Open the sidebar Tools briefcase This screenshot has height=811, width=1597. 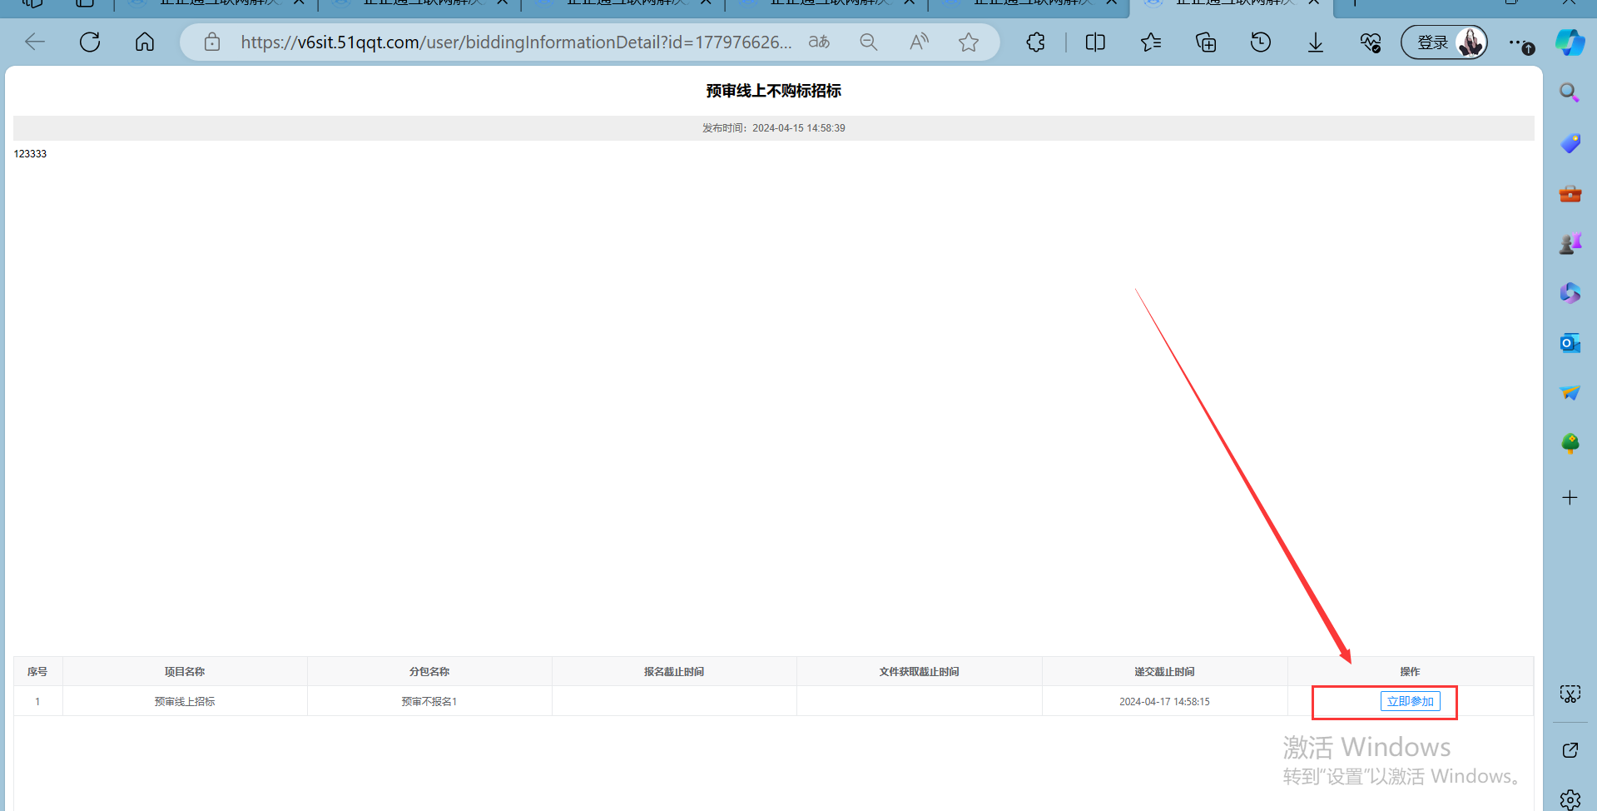[x=1570, y=194]
